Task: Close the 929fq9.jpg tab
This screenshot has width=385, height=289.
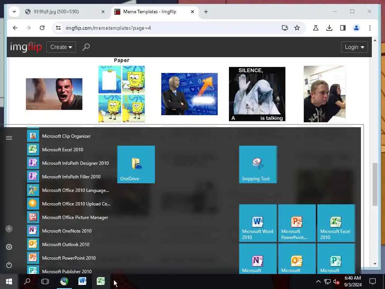Action: pyautogui.click(x=103, y=12)
